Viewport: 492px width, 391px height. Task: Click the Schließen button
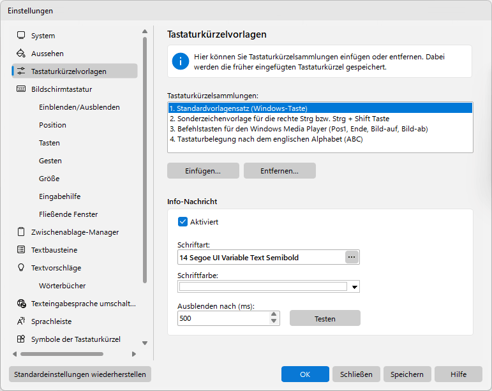356,374
